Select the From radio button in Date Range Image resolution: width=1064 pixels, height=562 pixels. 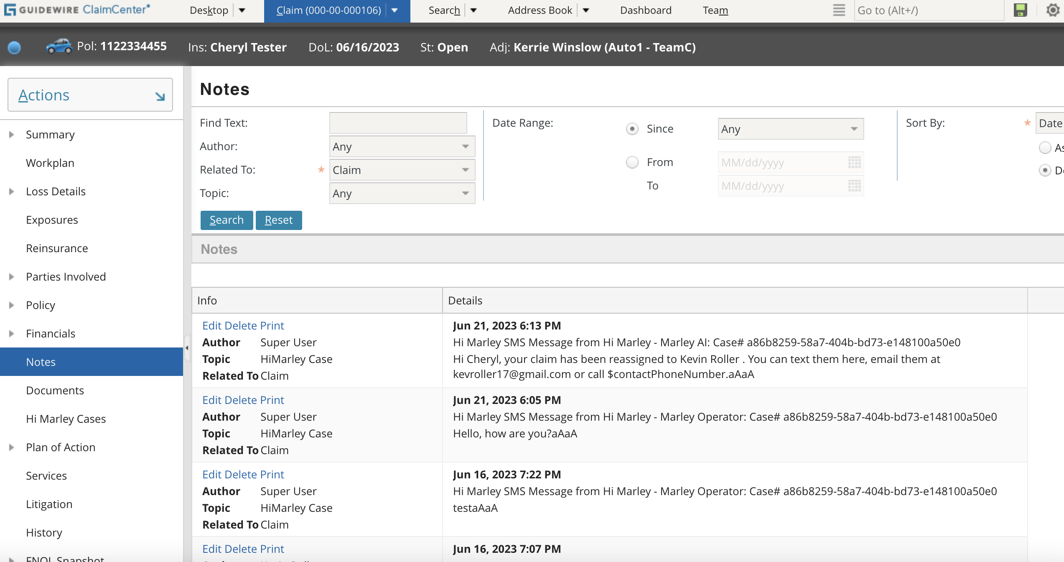click(632, 162)
